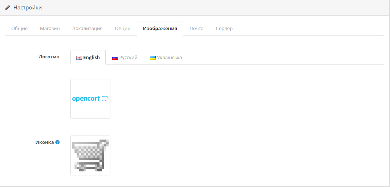Click the help question mark next to Иконка
This screenshot has height=187, width=390.
[57, 142]
